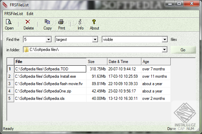
Task: Select the Softpedia Install.exe file path
Action: coord(50,76)
